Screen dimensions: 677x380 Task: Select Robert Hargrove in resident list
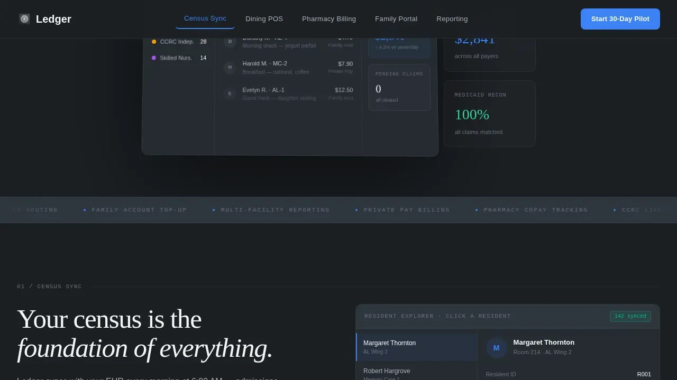417,372
